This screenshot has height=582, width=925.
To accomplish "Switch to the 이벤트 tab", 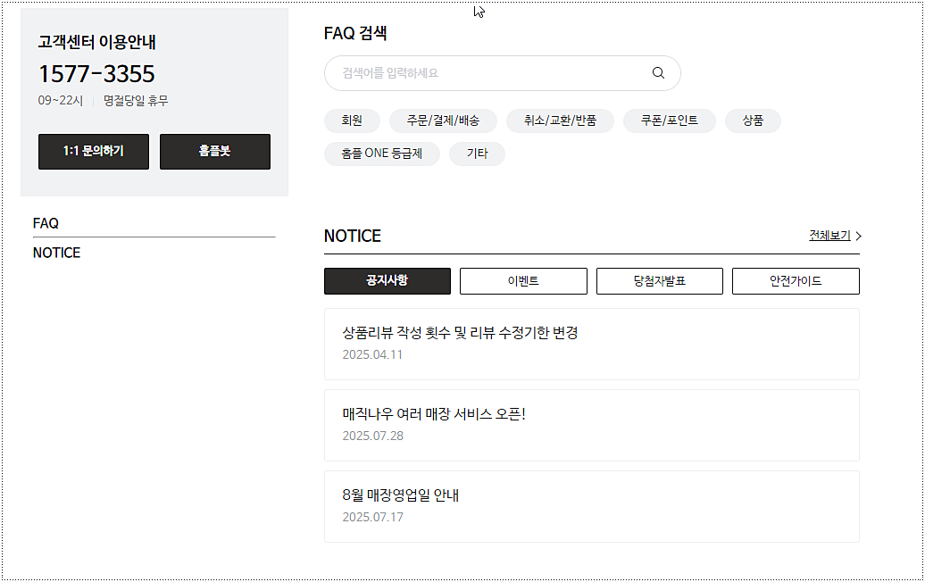I will click(x=522, y=280).
